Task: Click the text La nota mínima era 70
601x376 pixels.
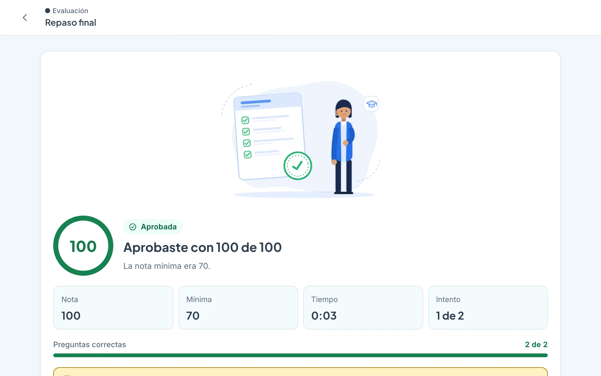Action: tap(167, 266)
